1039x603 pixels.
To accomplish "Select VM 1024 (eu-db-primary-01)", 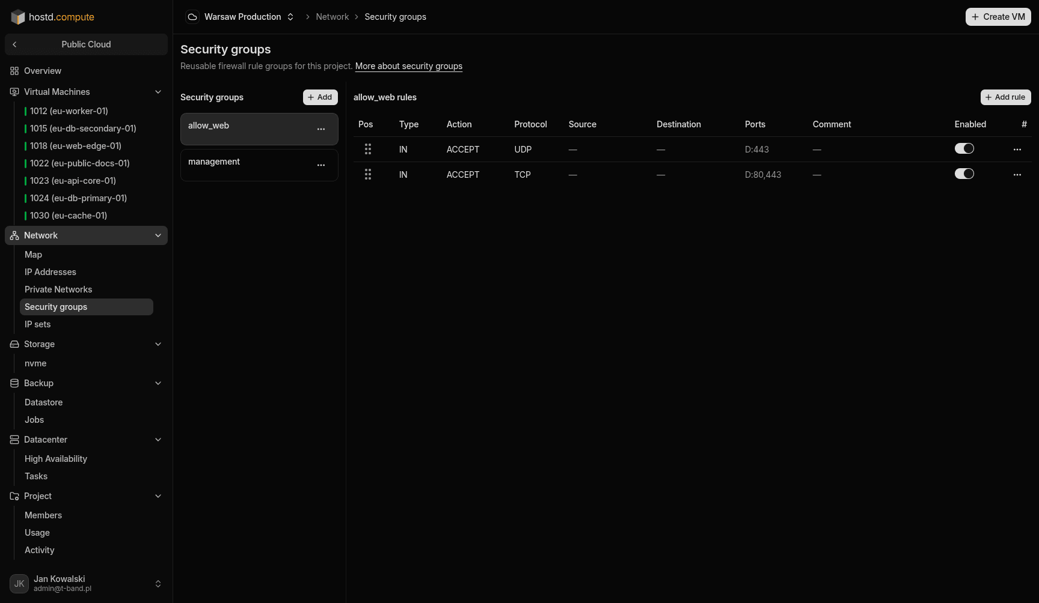I will click(78, 198).
